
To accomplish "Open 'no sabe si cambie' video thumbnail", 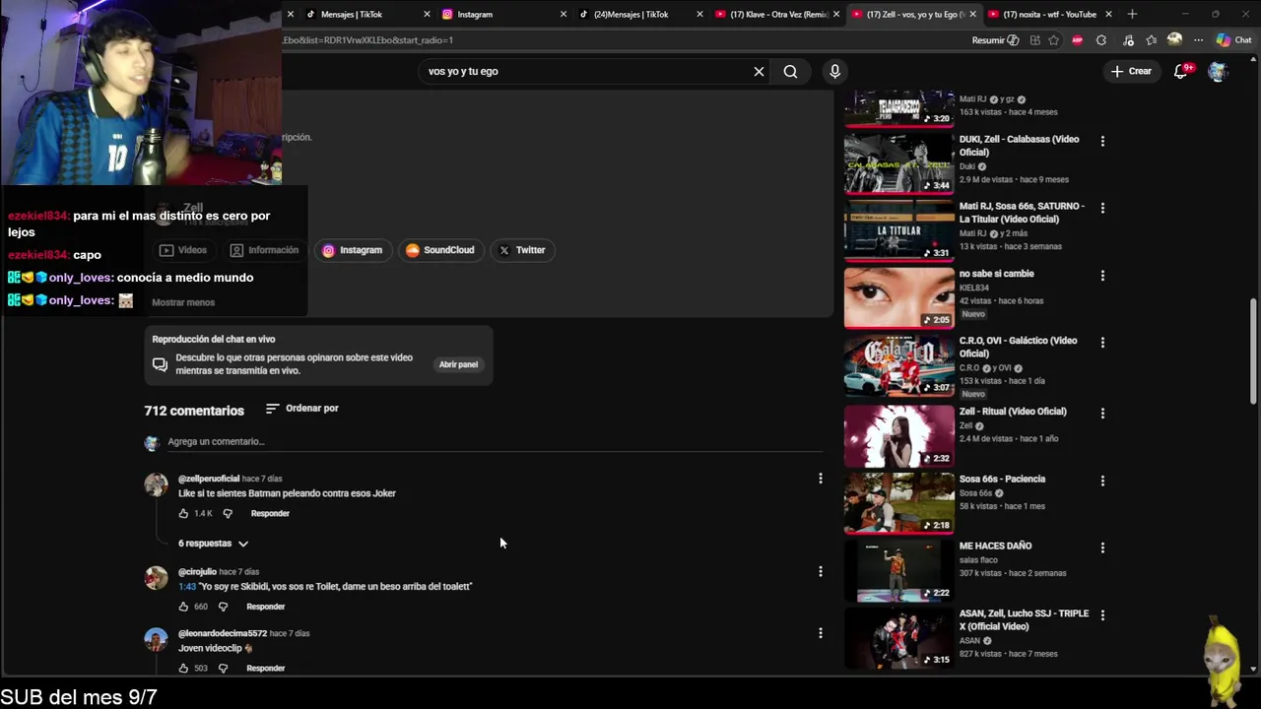I will coord(898,297).
